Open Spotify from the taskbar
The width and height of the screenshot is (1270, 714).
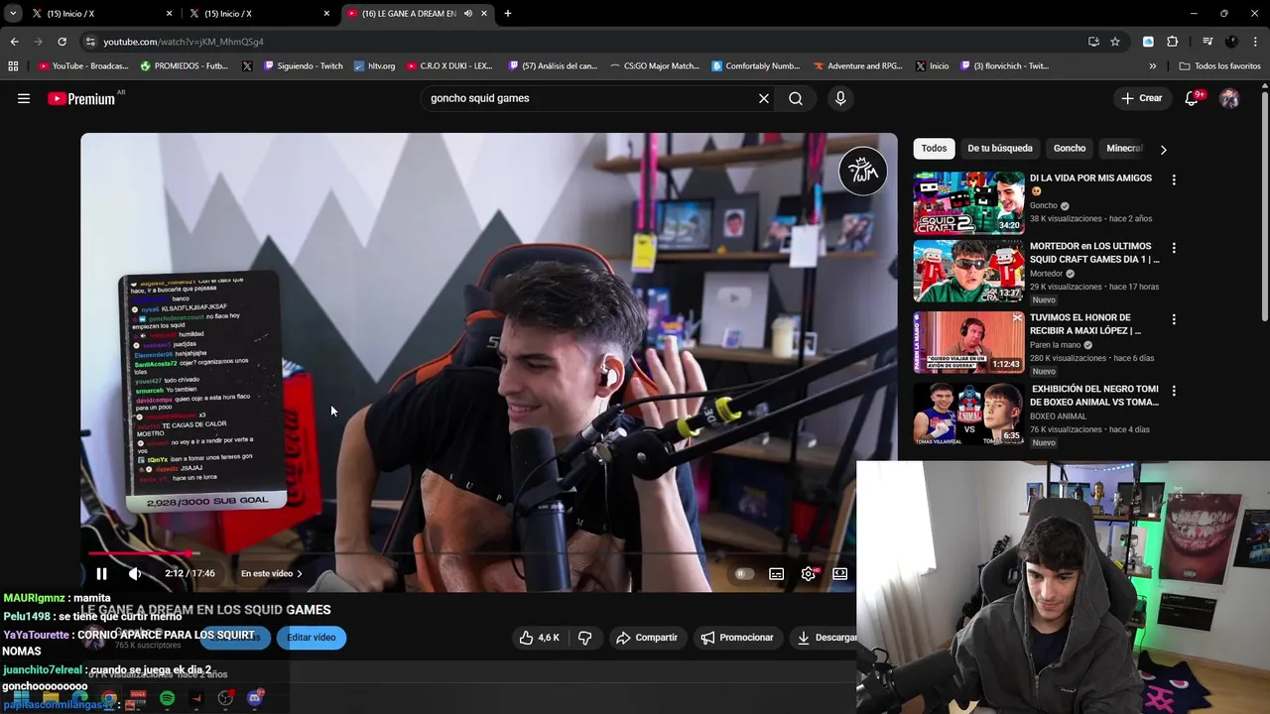[167, 699]
